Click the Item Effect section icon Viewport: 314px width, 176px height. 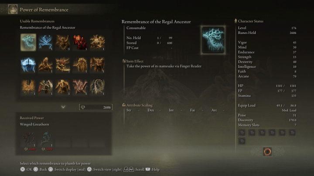124,61
